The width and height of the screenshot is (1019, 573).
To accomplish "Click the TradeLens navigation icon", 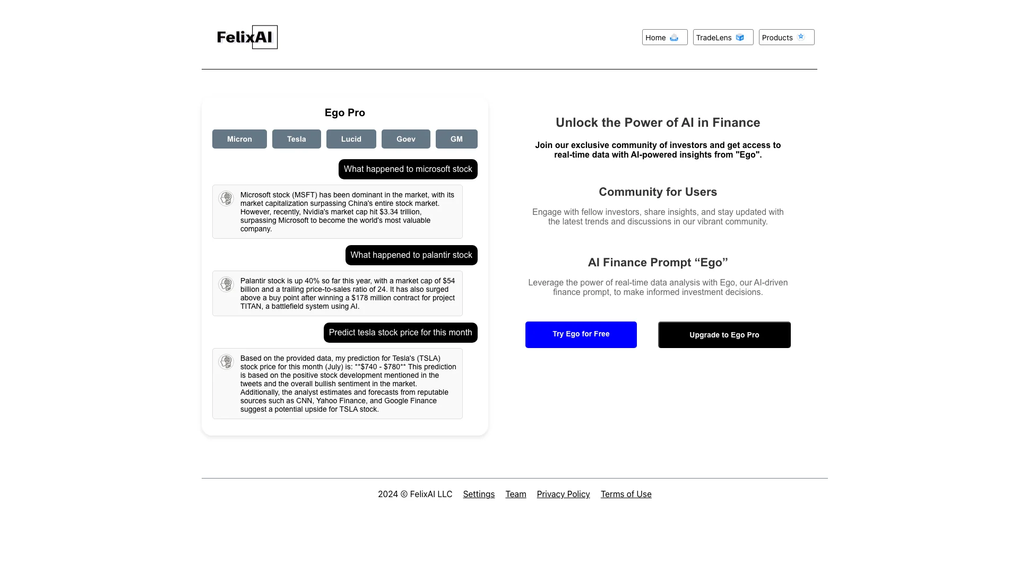I will (740, 37).
